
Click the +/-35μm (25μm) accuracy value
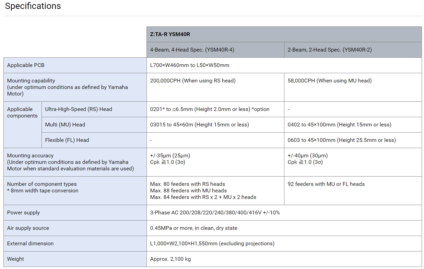(170, 156)
